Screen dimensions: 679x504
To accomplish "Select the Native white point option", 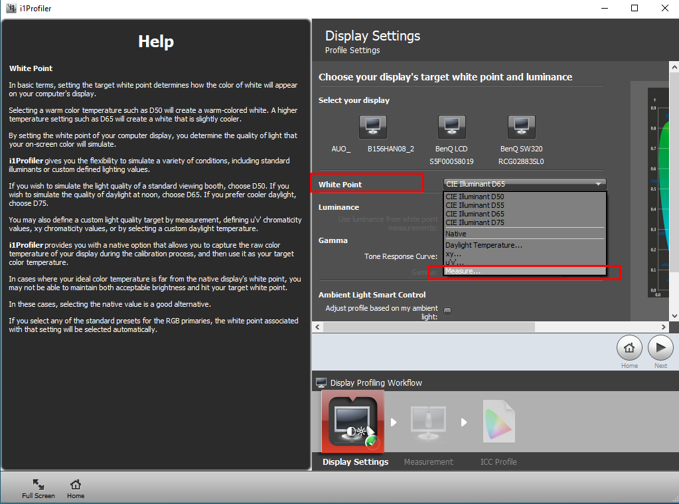I will 524,234.
